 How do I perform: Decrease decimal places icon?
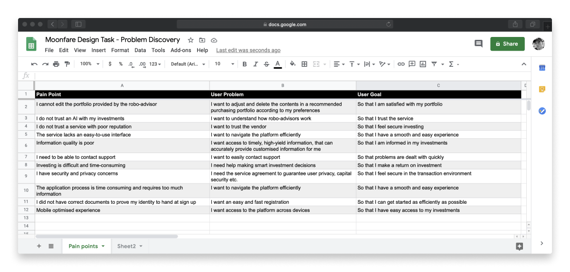[131, 64]
